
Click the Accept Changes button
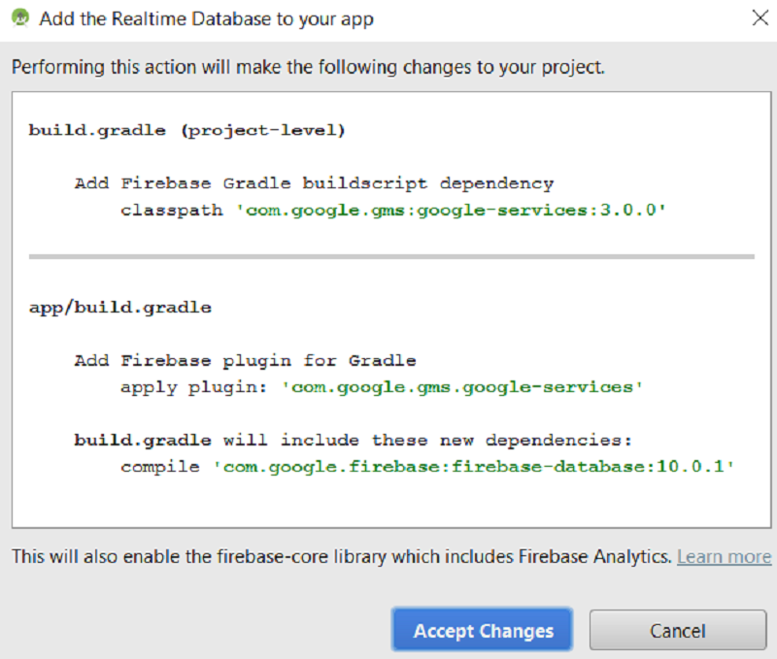point(483,630)
